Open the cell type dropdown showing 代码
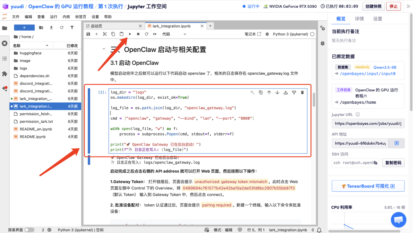413x233 pixels. coord(174,34)
